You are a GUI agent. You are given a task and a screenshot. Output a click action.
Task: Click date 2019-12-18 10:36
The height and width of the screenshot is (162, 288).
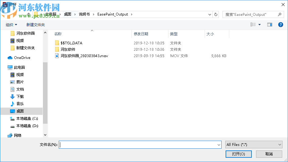(149, 49)
